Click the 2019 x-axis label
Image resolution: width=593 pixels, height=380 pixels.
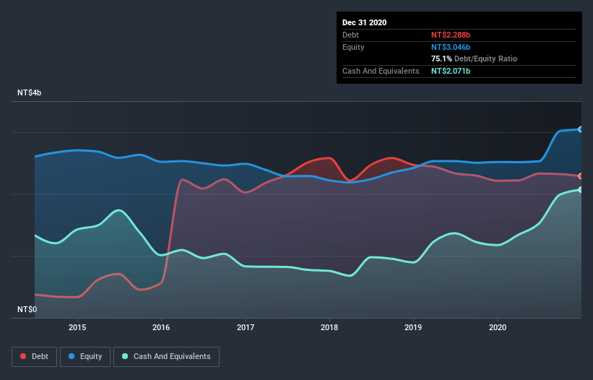413,327
